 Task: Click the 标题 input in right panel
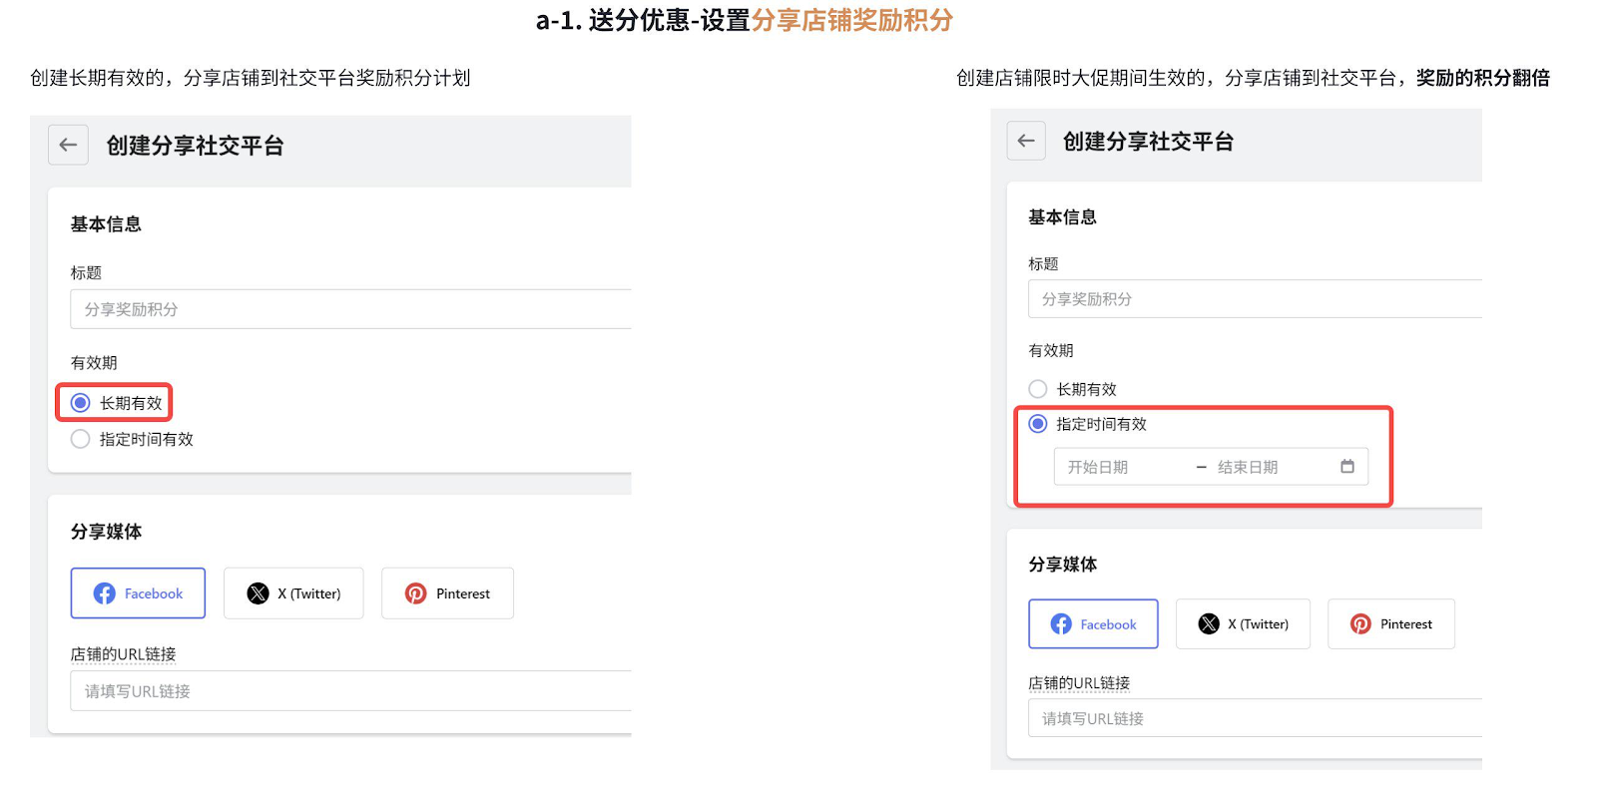[1254, 299]
